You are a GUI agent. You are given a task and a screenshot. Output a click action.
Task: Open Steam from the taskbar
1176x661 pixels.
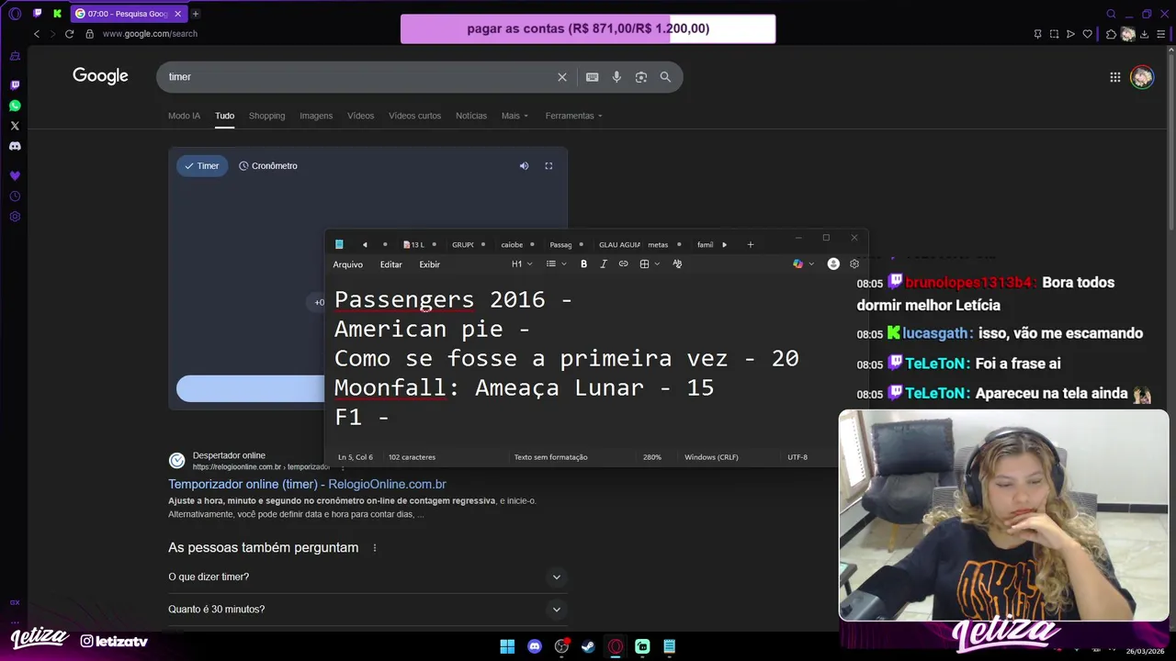[x=589, y=646]
